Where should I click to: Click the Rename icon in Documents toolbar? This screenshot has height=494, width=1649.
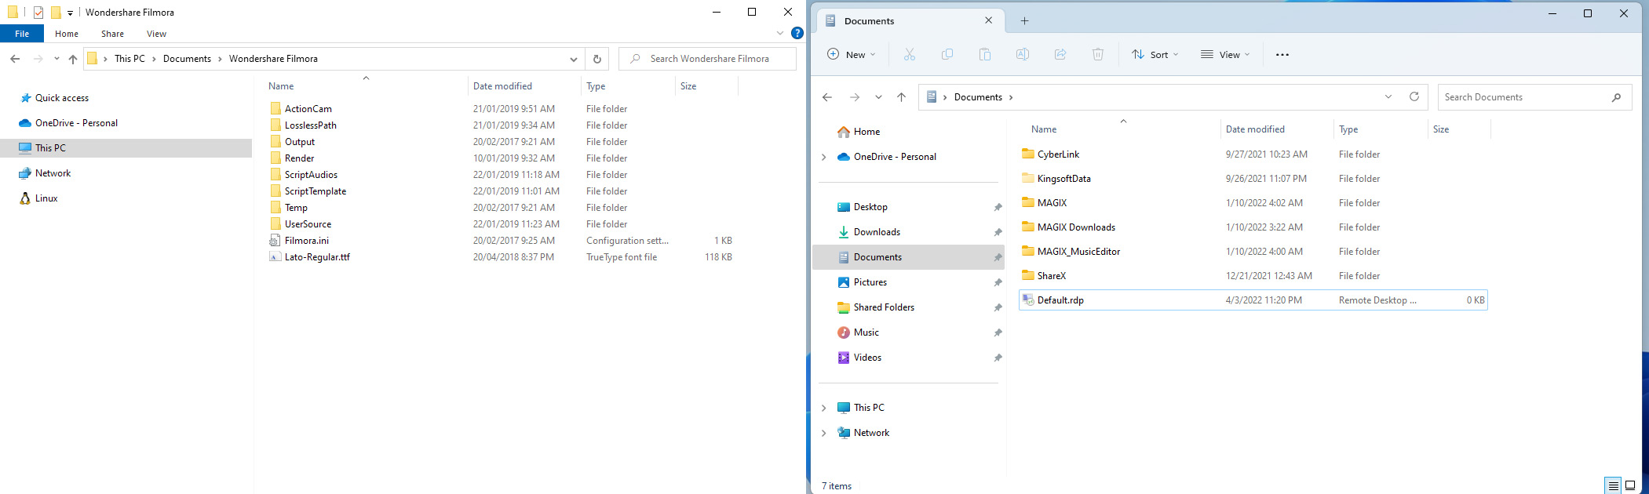pos(1023,54)
